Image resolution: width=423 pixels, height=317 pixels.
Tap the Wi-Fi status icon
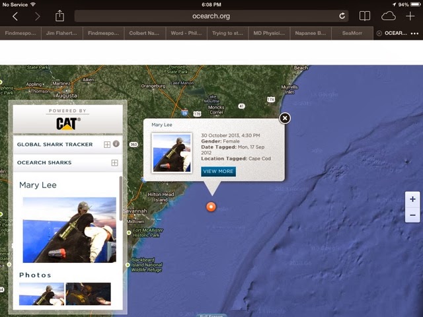pos(33,5)
